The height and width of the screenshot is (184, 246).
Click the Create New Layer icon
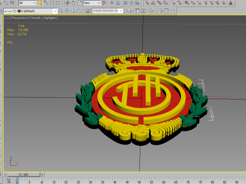pos(60,11)
